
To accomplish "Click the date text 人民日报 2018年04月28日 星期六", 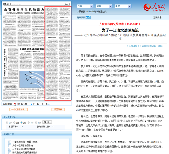I will [x=92, y=12].
